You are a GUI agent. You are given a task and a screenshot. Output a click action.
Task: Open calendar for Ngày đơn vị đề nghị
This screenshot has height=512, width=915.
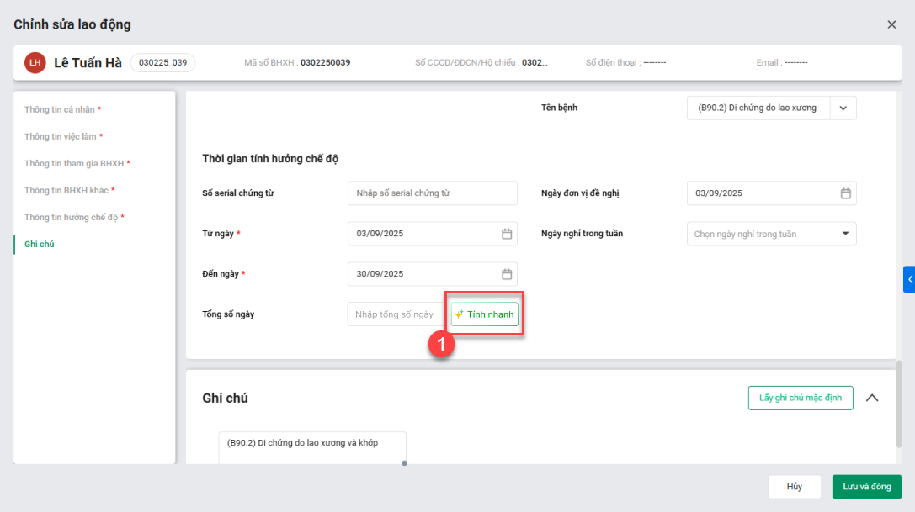coord(845,193)
